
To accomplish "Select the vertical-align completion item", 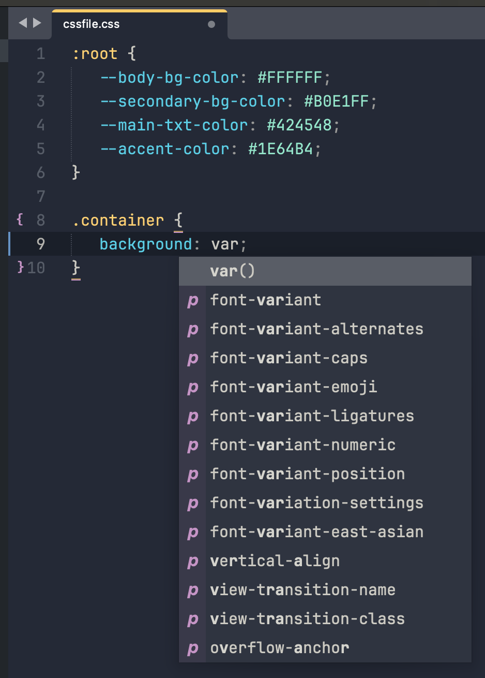I will tap(325, 561).
